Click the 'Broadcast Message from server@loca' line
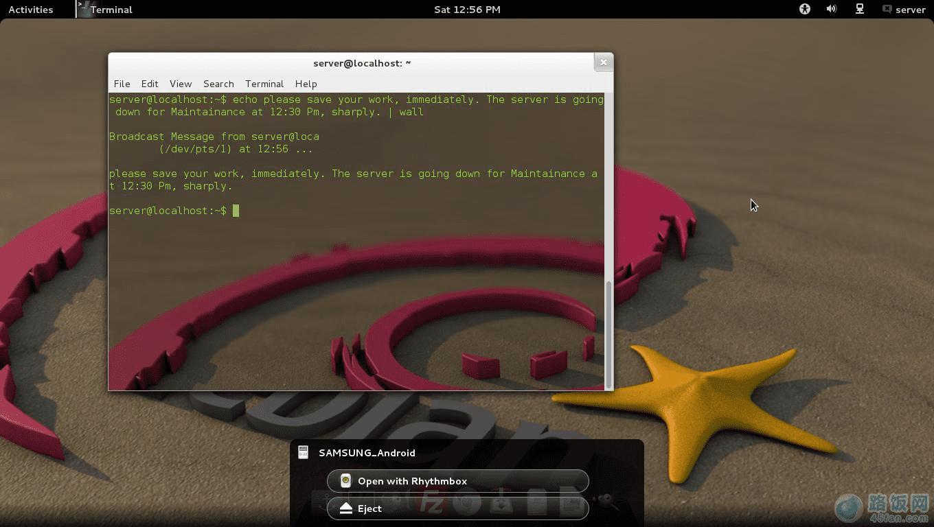 [x=214, y=137]
